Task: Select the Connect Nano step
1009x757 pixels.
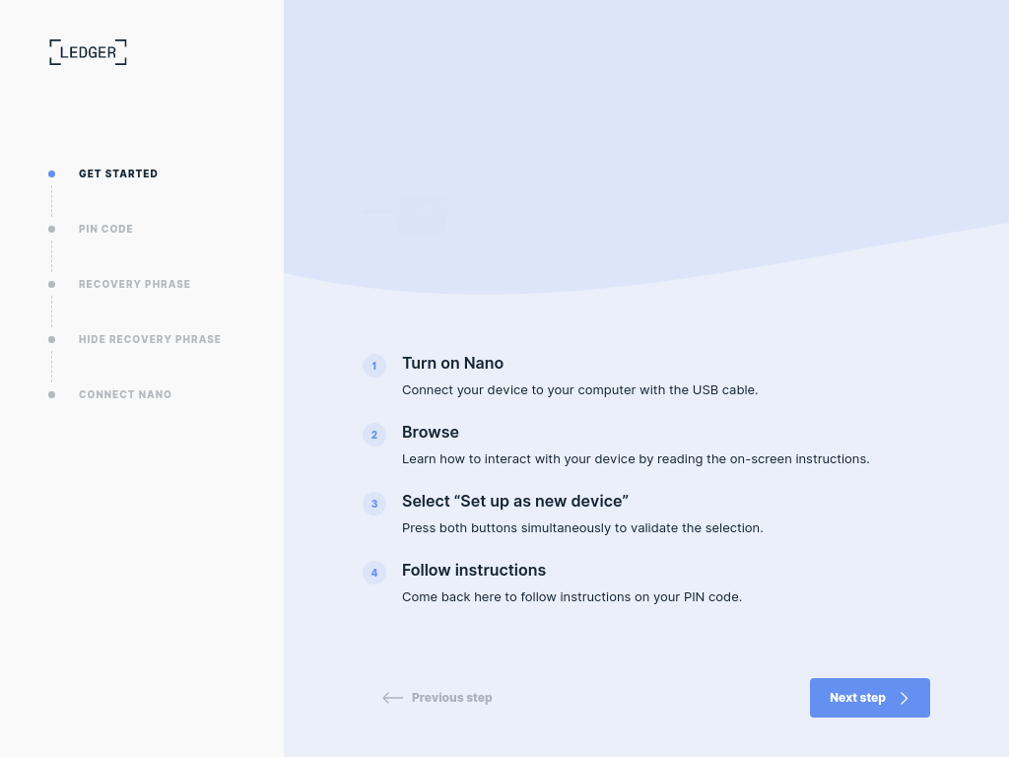Action: coord(125,394)
